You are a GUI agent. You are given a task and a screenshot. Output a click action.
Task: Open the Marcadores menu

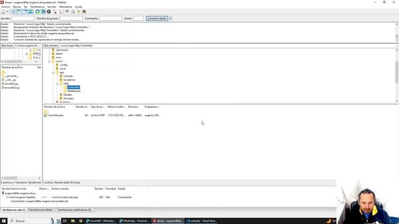point(65,7)
